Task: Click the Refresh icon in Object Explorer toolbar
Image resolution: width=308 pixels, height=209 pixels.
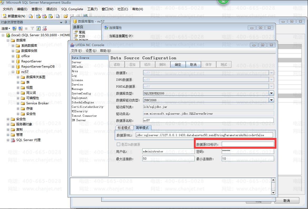Action: [x=38, y=29]
